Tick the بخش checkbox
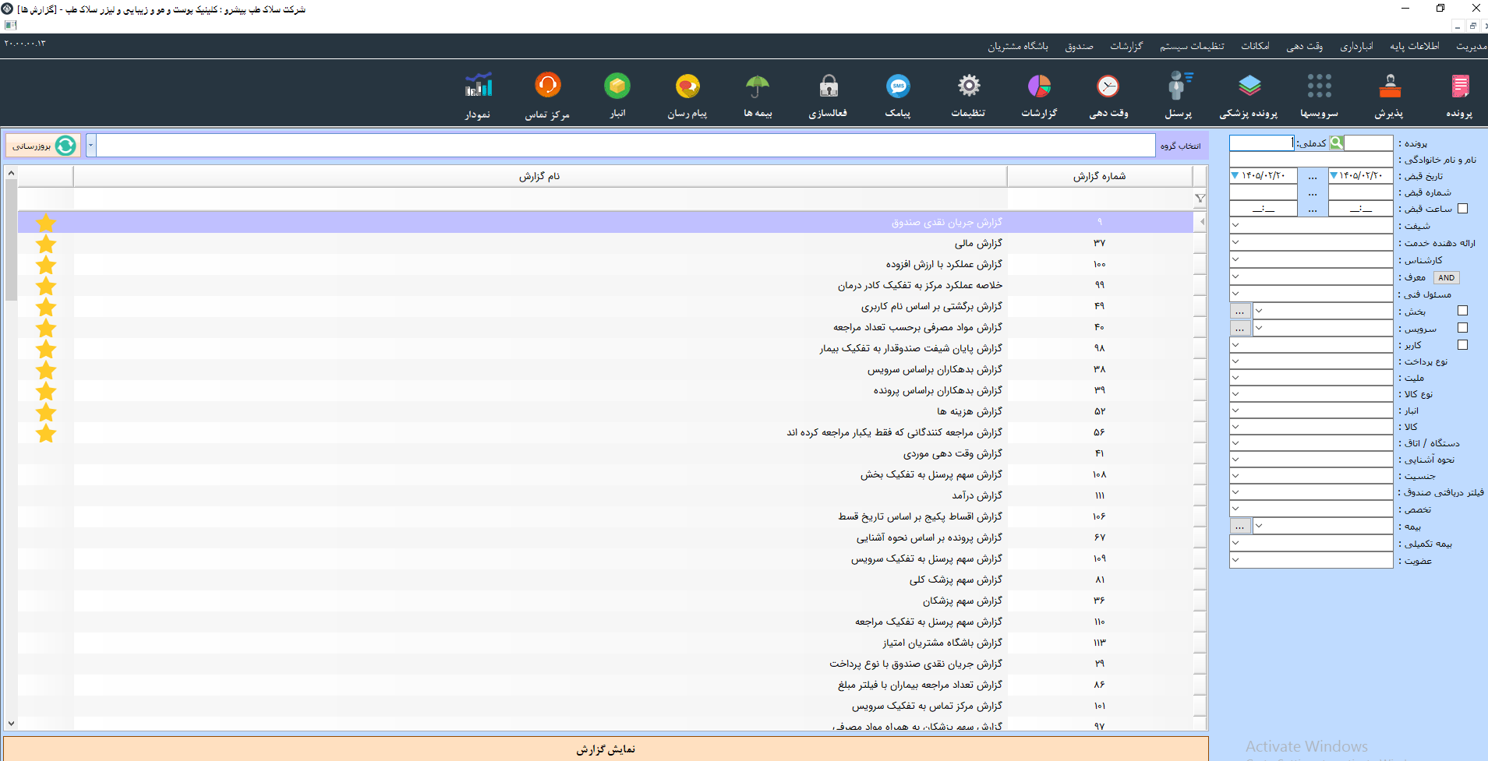Screen dimensions: 1488x761 point(1462,311)
